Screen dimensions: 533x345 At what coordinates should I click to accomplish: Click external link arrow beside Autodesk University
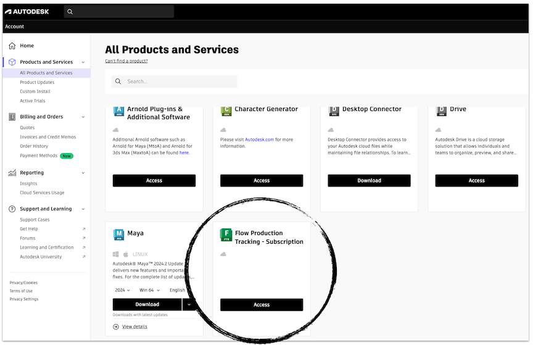[84, 257]
